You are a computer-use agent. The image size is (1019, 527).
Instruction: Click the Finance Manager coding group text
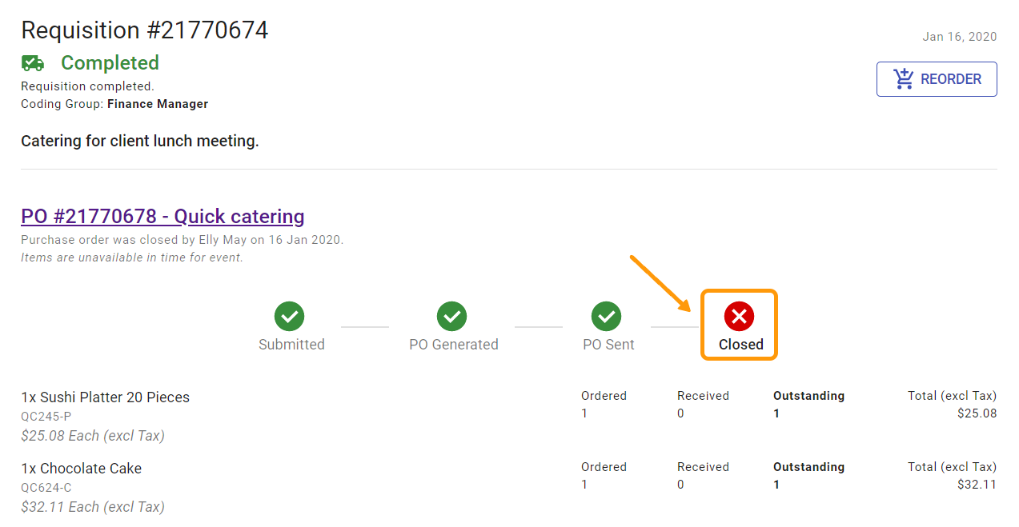[157, 103]
